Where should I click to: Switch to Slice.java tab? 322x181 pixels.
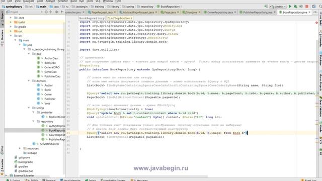(x=191, y=12)
